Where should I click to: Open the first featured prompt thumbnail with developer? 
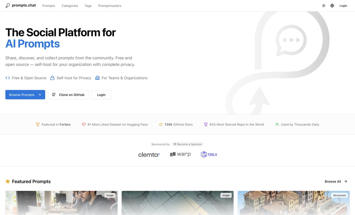pos(61,203)
